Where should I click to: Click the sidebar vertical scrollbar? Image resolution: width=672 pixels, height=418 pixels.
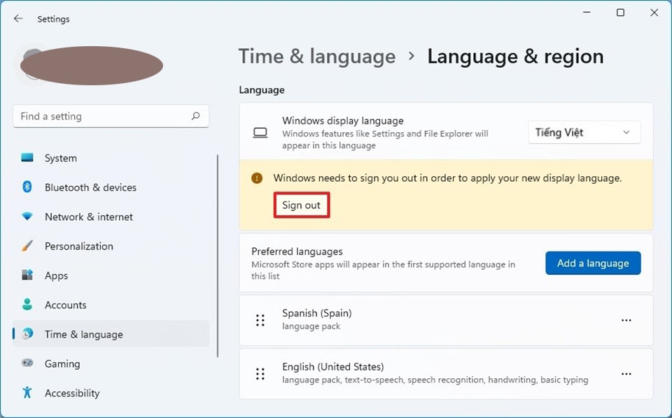[x=218, y=256]
